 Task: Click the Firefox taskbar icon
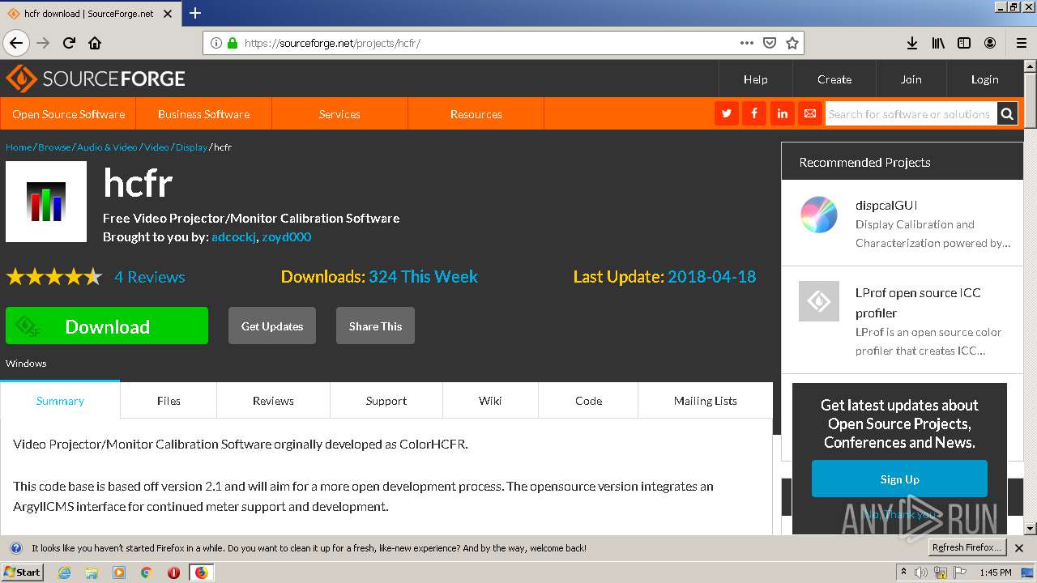click(201, 572)
